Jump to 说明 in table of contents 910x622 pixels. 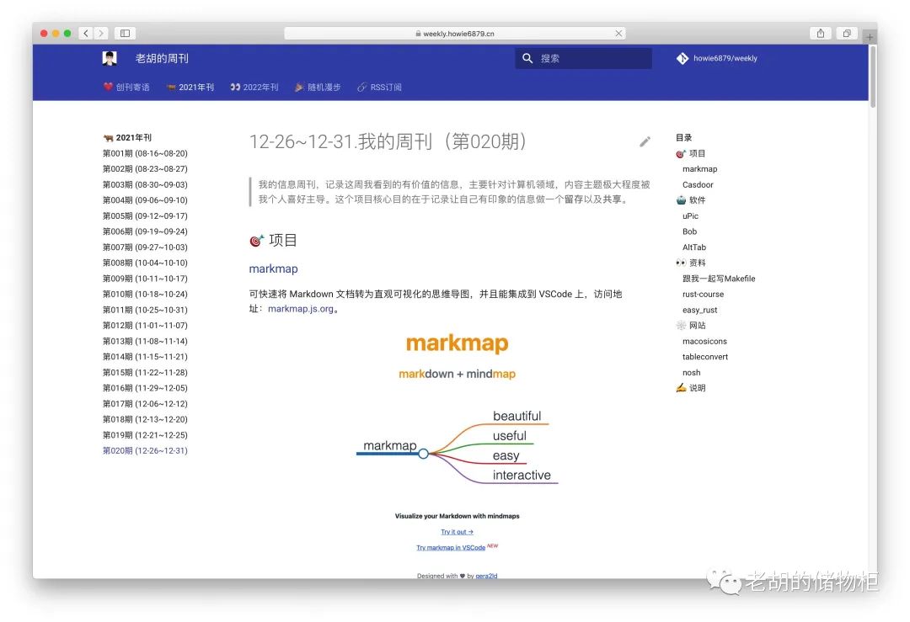[x=691, y=388]
